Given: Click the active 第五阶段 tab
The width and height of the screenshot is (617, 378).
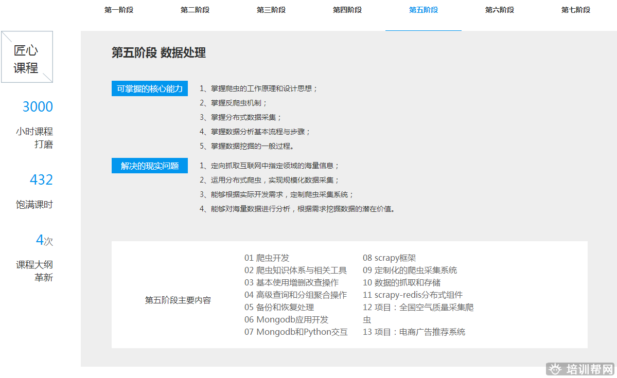Looking at the screenshot, I should (x=424, y=10).
